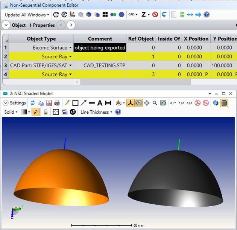This screenshot has width=237, height=230.
Task: Click the horizontal scrollbar left arrow in editor
Action: click(77, 82)
